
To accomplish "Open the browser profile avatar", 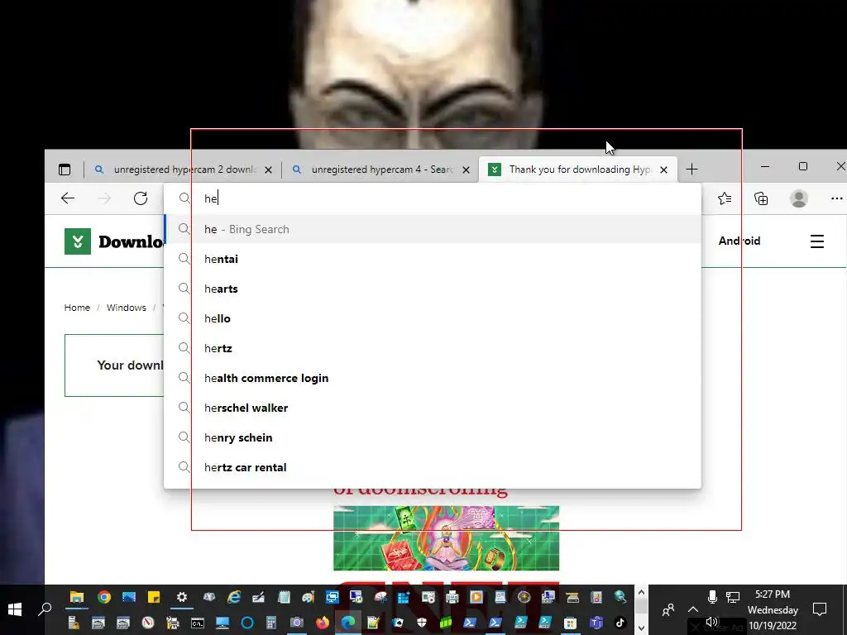I will [x=799, y=198].
